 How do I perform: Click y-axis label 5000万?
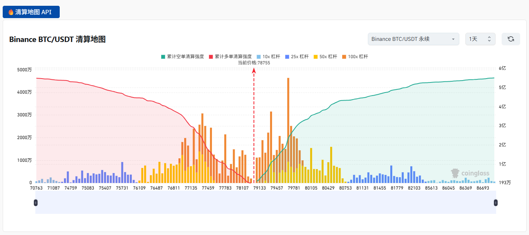coord(25,70)
